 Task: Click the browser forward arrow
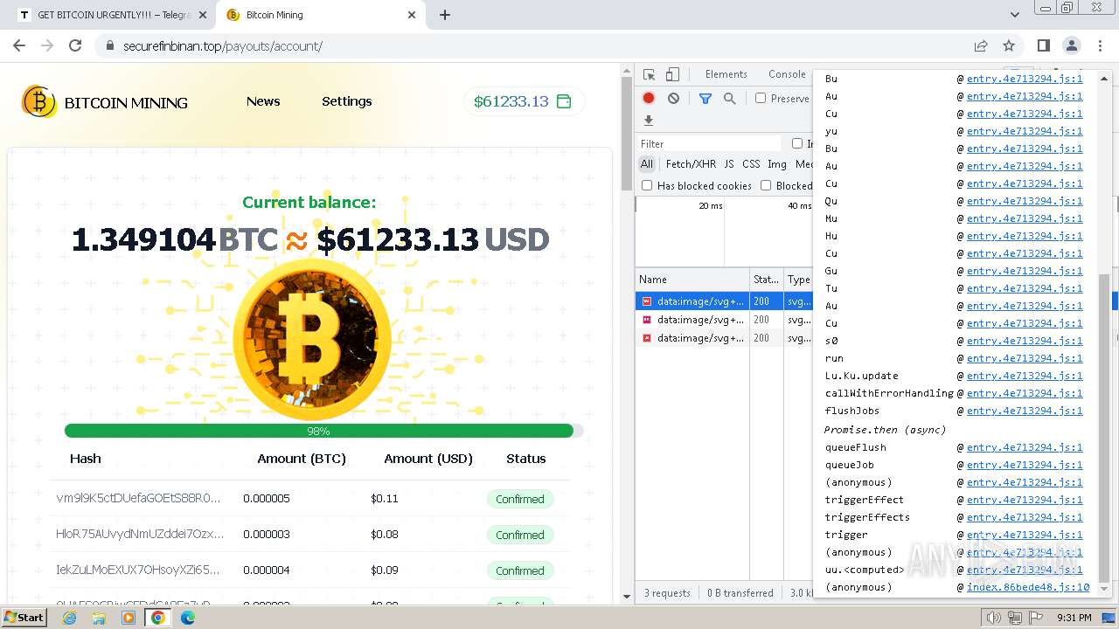[47, 45]
